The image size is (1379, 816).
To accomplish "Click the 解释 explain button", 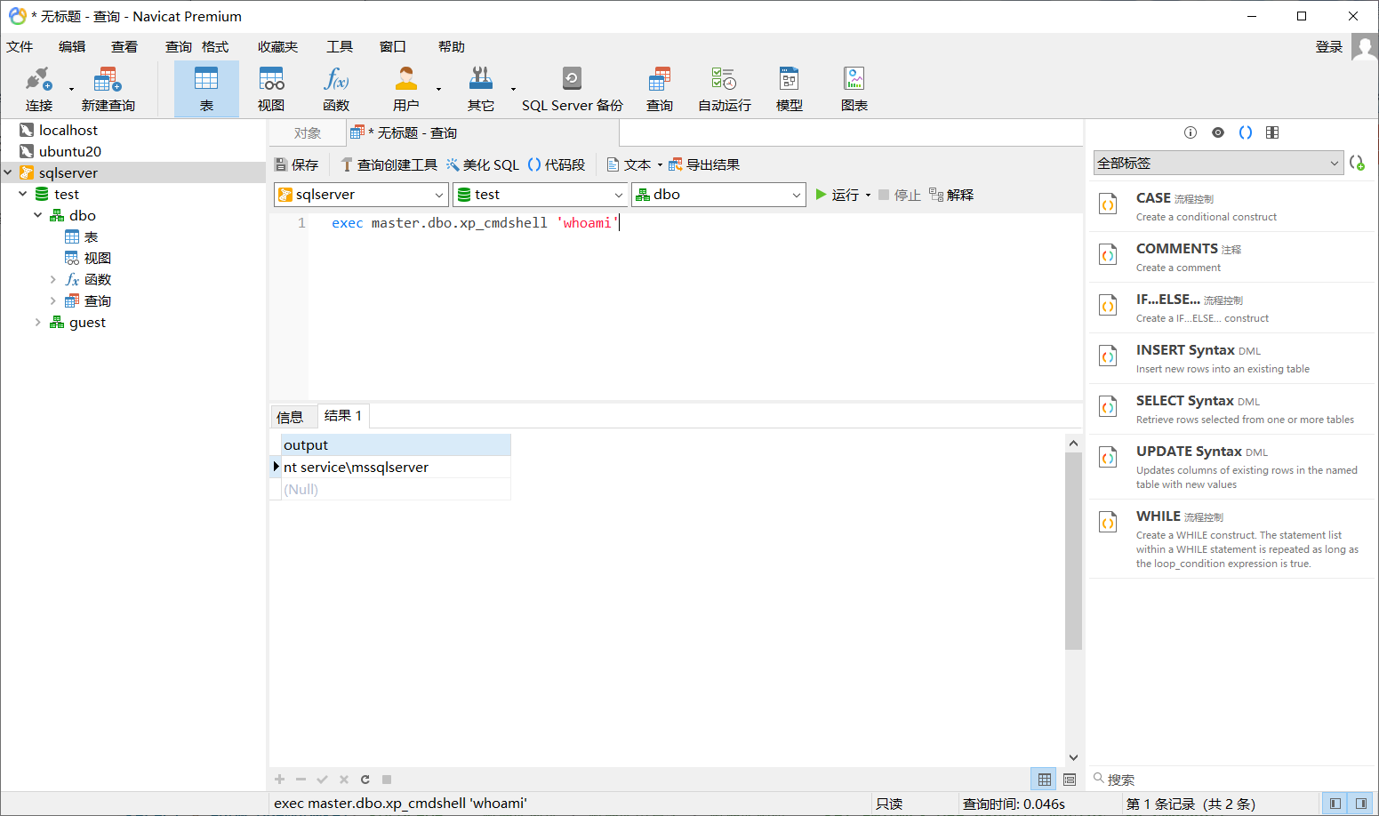I will (951, 195).
